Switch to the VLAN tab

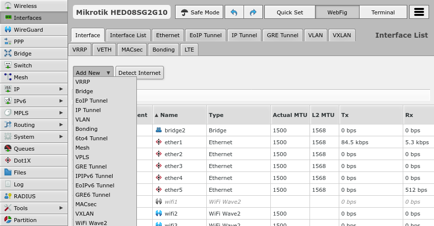click(x=315, y=35)
